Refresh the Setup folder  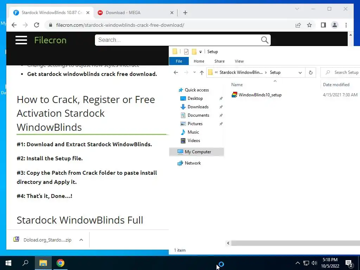tap(311, 72)
